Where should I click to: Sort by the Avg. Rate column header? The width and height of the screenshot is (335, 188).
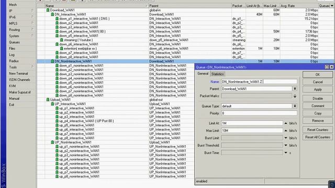pos(299,6)
